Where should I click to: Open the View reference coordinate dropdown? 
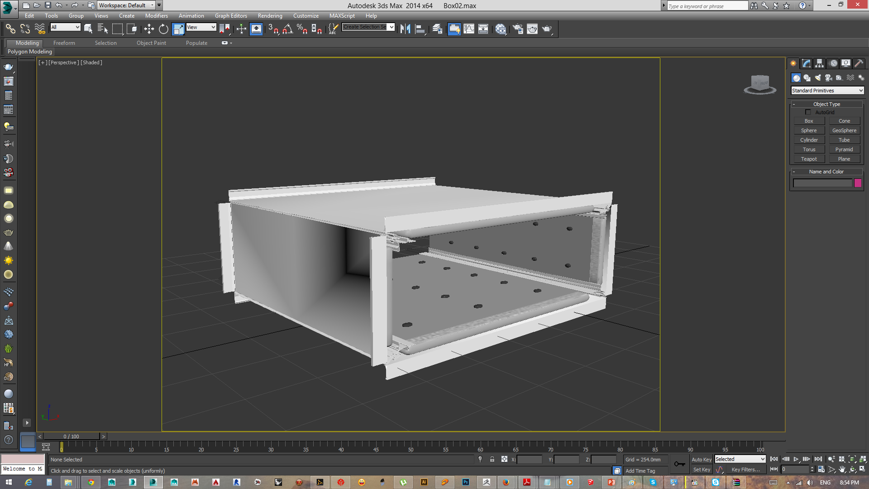coord(201,27)
